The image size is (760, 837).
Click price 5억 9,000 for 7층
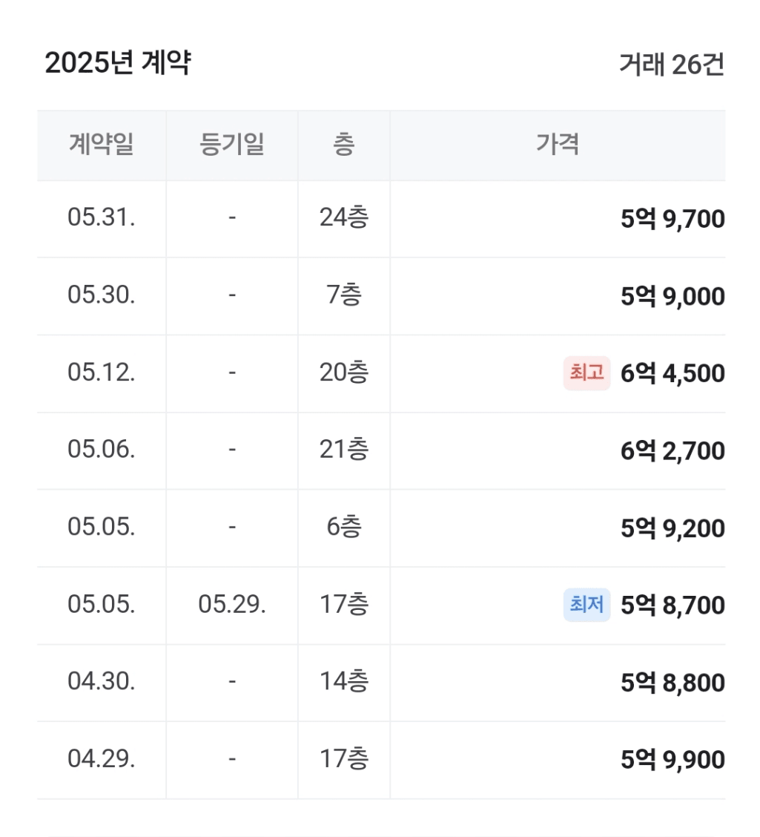coord(673,296)
